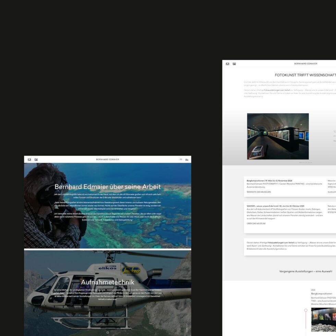Screen dimensions: 336x336
Task: Click the Bergkompositionen heading in past exhibitions
Action: pyautogui.click(x=322, y=293)
